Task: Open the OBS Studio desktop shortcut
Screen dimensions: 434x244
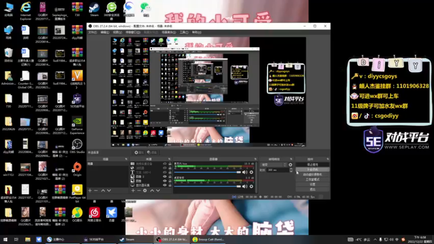Action: tap(77, 146)
